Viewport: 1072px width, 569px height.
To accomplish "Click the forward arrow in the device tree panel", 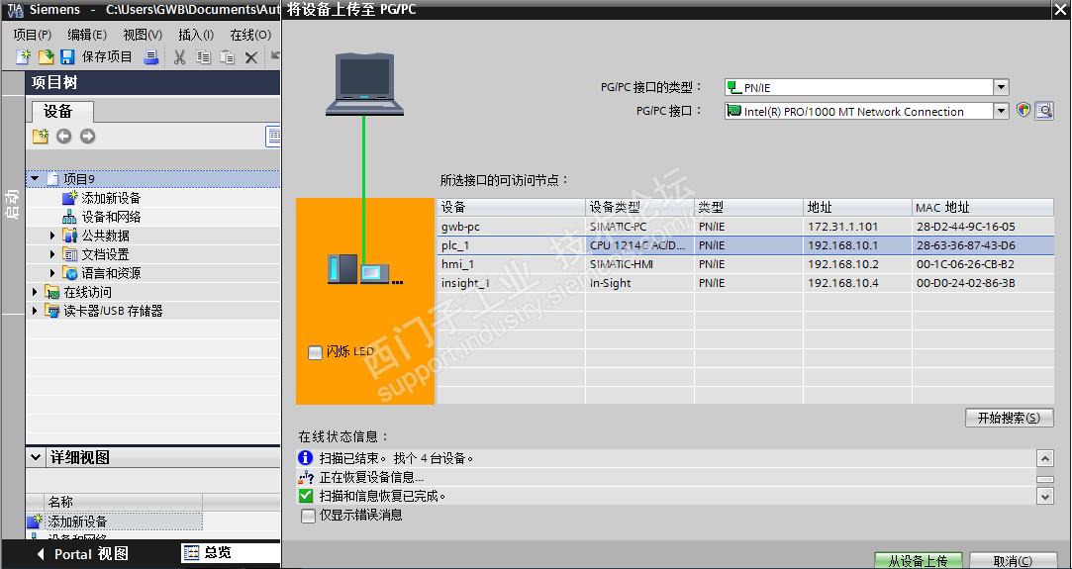I will tap(87, 136).
